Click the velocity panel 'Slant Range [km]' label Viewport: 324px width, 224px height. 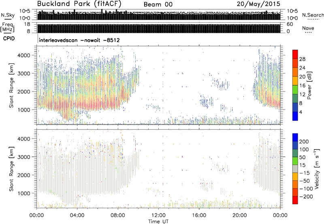pyautogui.click(x=11, y=169)
